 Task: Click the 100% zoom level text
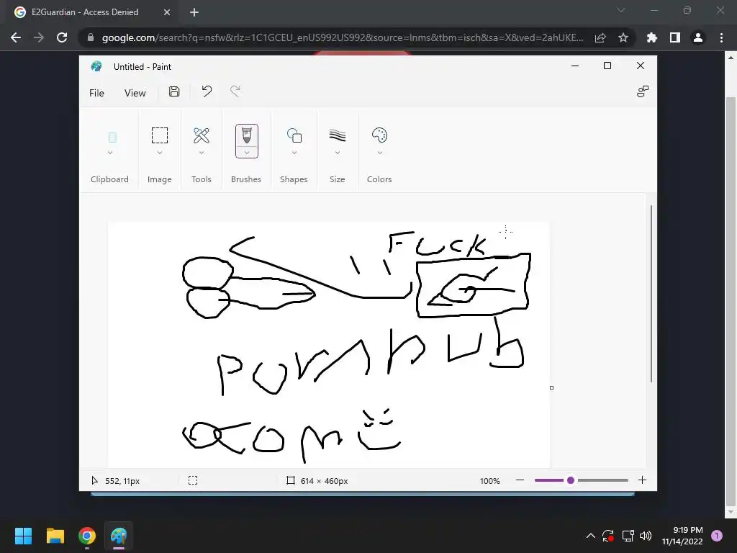coord(489,480)
